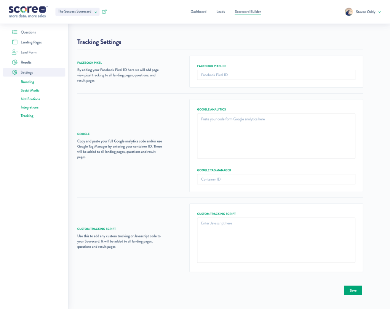The height and width of the screenshot is (309, 390).
Task: Go to the Dashboard tab
Action: (x=198, y=12)
